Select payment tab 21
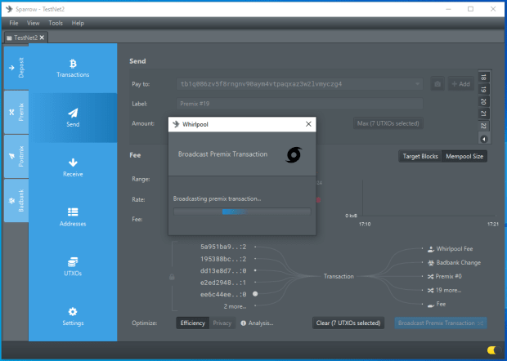This screenshot has height=361, width=507. [x=484, y=114]
